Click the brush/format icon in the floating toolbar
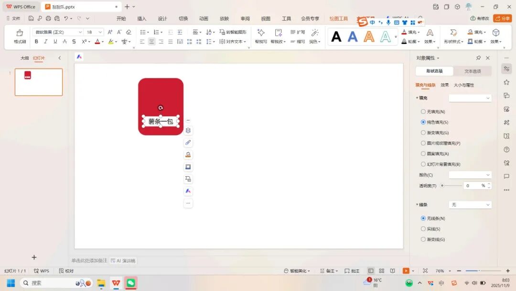This screenshot has width=516, height=291. point(188,142)
